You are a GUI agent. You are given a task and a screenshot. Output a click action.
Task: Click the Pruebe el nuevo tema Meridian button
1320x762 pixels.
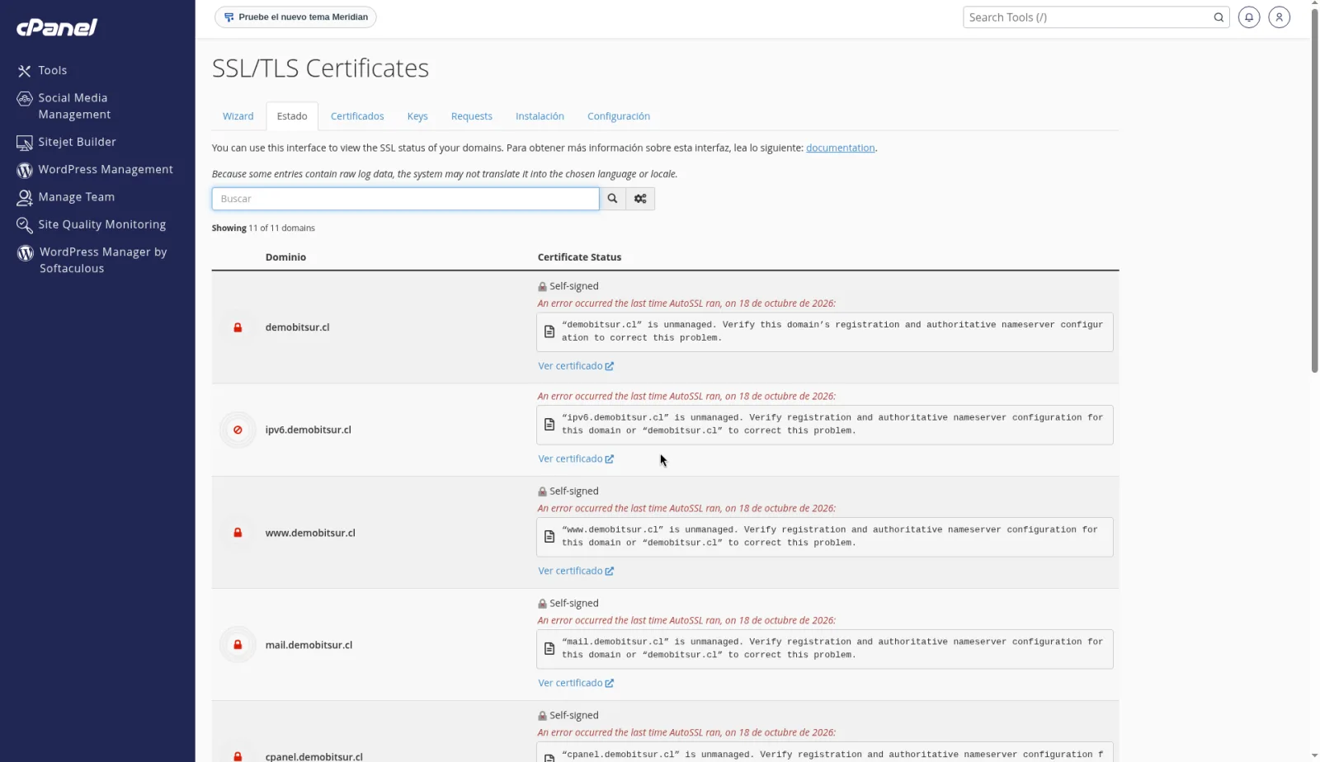click(295, 17)
